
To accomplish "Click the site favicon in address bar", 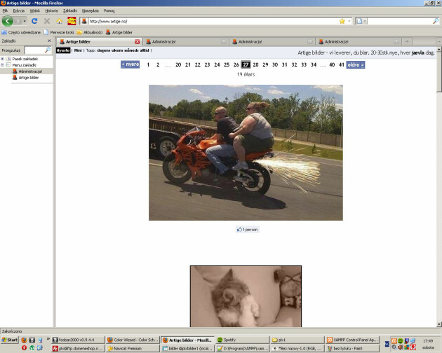I will click(x=84, y=21).
